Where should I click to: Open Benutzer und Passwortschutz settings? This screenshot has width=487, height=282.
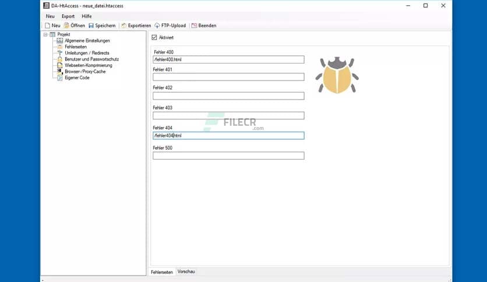point(91,59)
